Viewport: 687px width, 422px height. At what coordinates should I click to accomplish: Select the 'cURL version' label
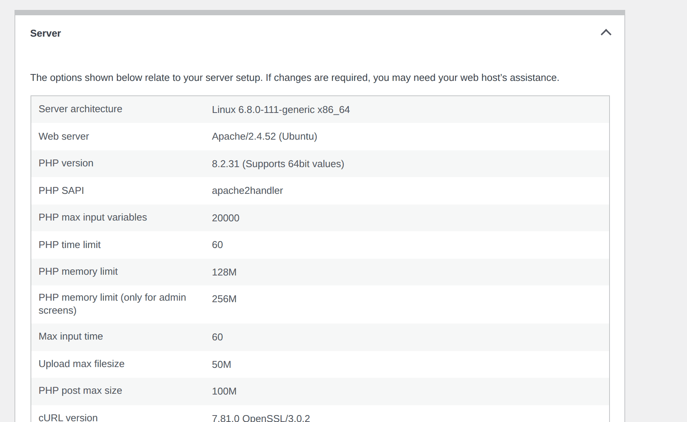coord(68,417)
